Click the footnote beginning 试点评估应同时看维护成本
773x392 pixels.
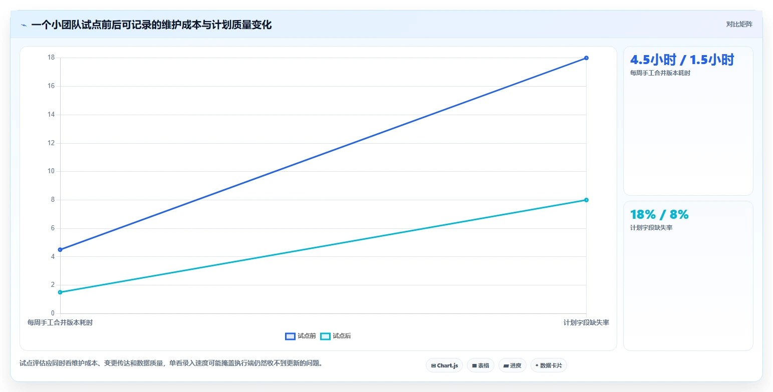(171, 363)
